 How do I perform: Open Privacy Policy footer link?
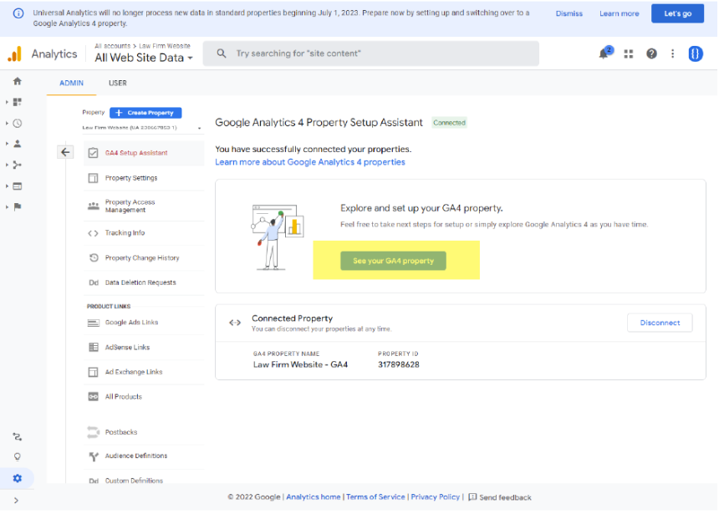[x=435, y=497]
